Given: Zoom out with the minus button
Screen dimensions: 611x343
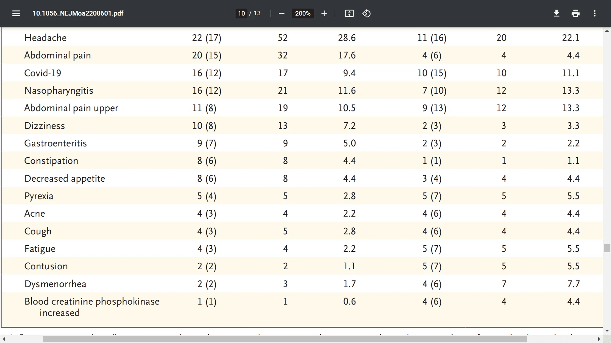Looking at the screenshot, I should (x=281, y=13).
